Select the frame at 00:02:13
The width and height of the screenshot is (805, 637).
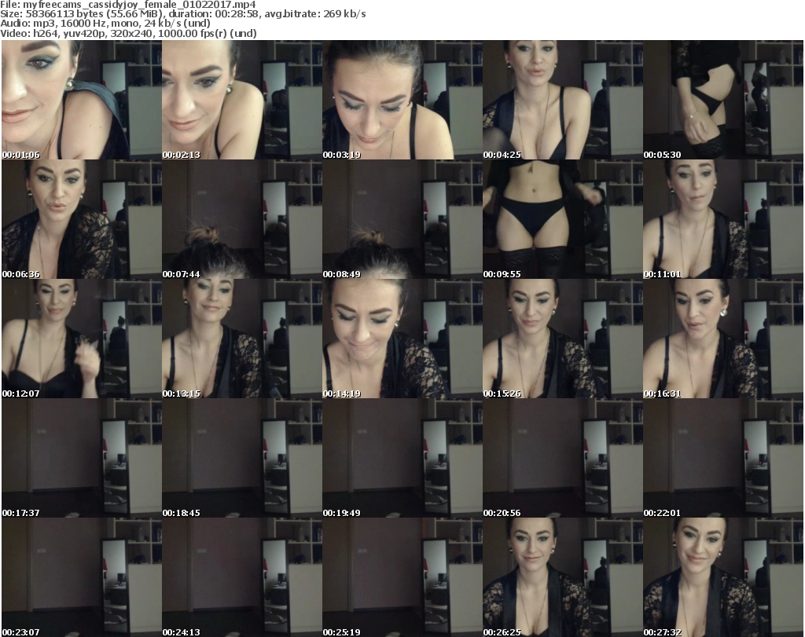[242, 100]
